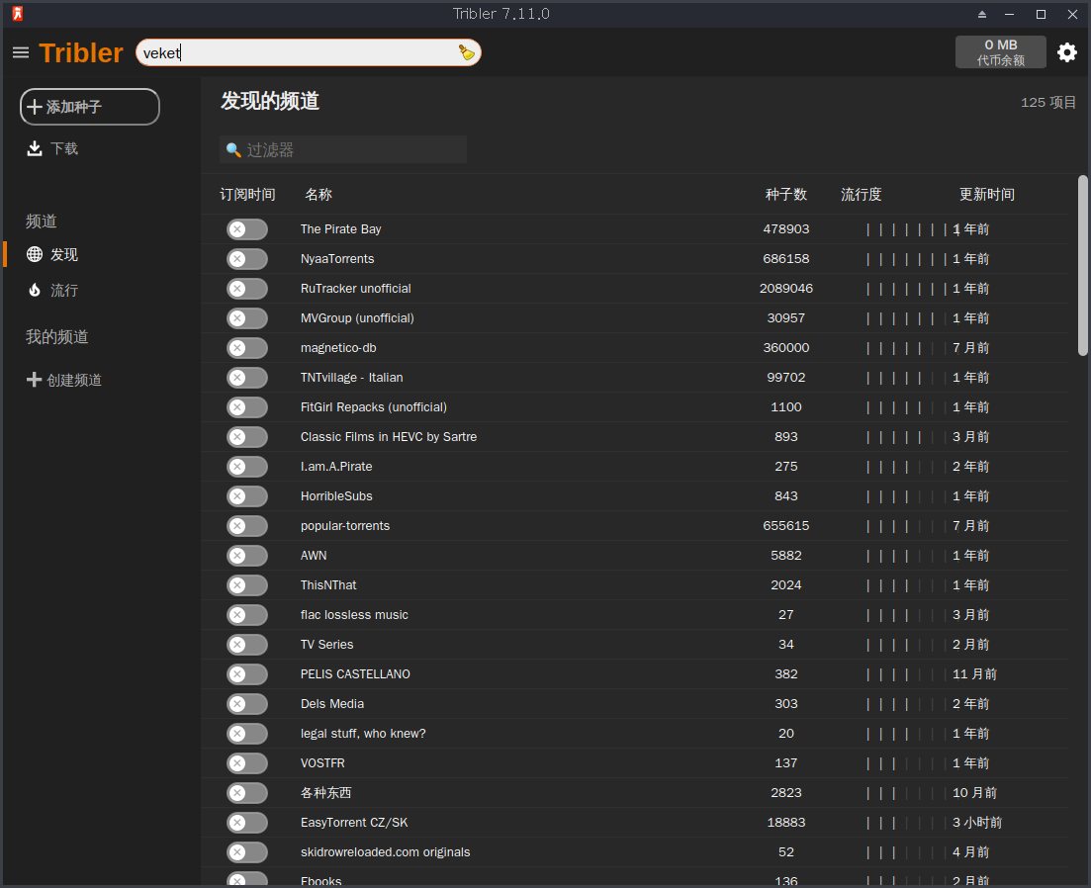1091x888 pixels.
Task: Toggle subscription for TNTvillage - Italian
Action: coord(247,378)
